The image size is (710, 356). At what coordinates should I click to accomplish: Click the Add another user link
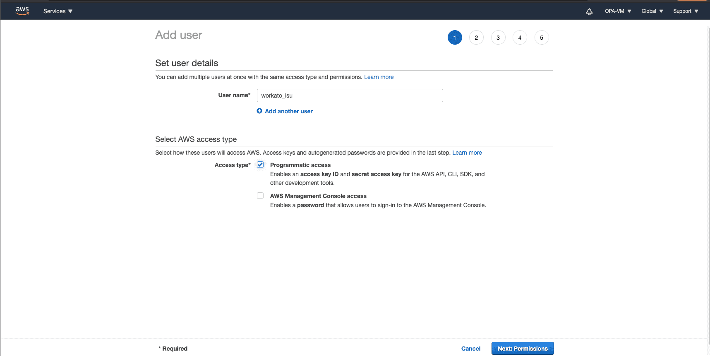[x=289, y=111]
